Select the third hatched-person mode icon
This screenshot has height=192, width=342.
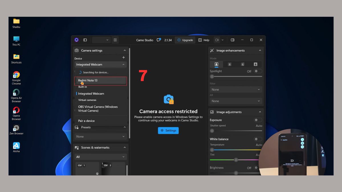click(x=243, y=64)
